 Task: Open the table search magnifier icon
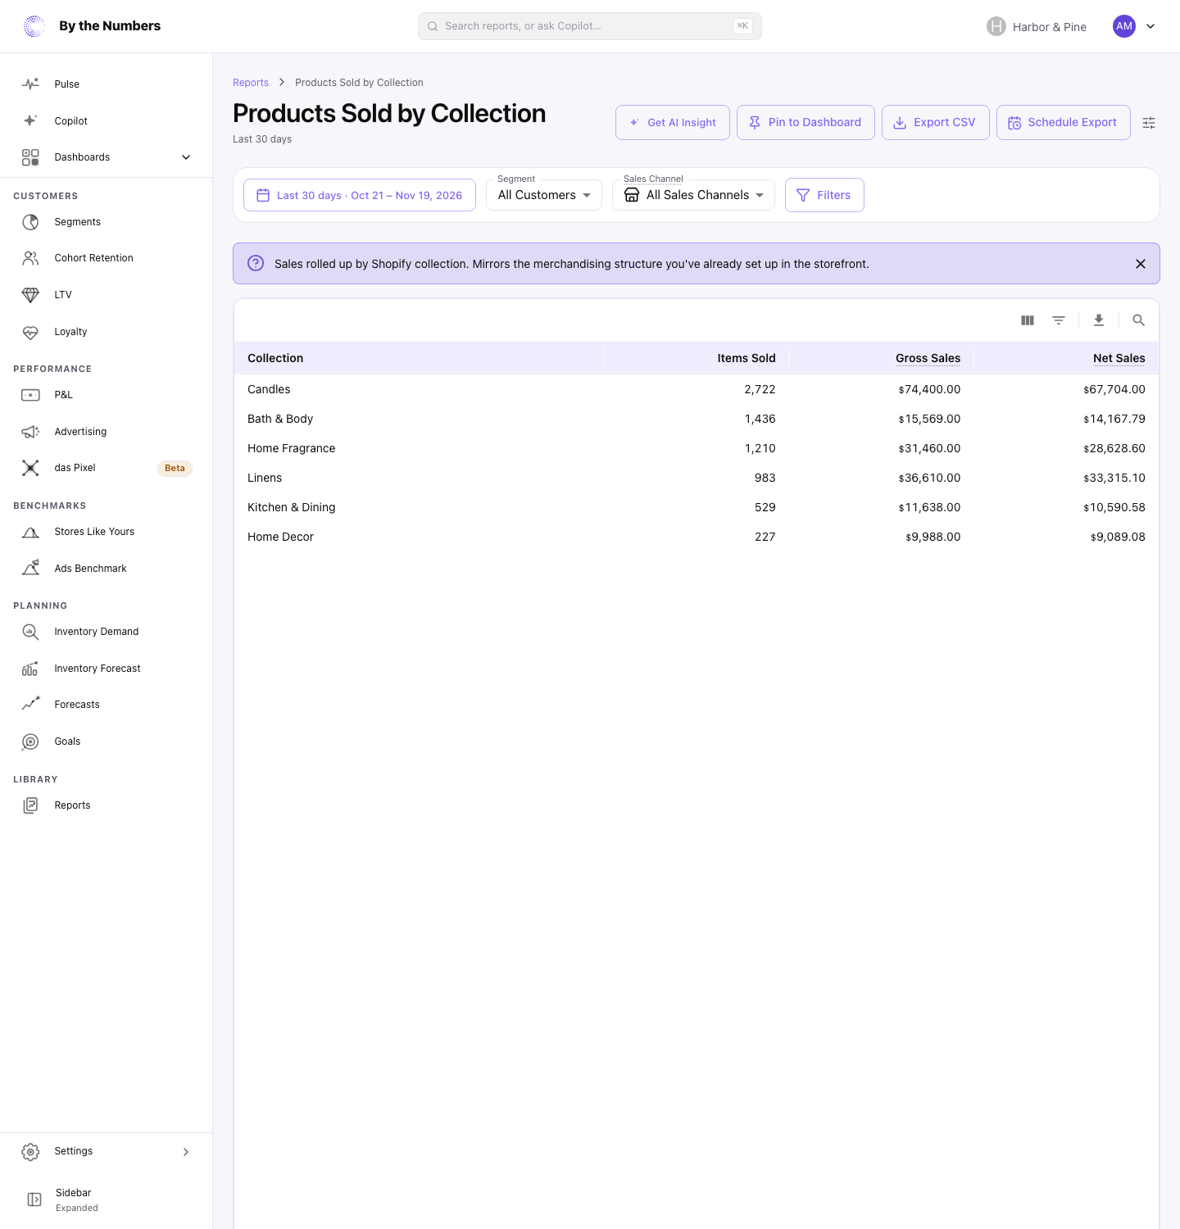coord(1138,320)
